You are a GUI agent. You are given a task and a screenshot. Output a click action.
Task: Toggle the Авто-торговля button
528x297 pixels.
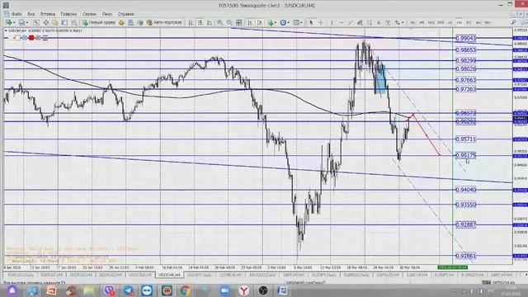165,22
